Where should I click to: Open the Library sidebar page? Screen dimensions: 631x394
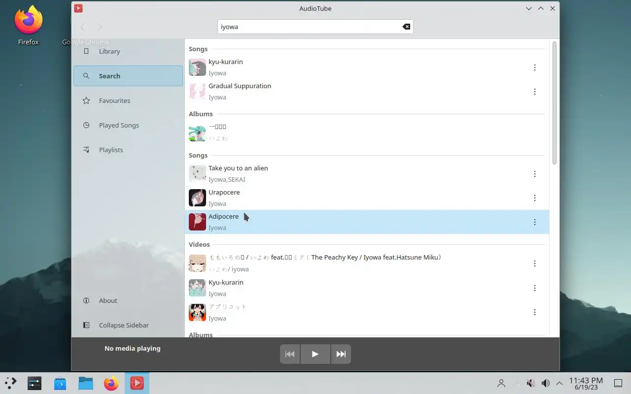coord(128,51)
